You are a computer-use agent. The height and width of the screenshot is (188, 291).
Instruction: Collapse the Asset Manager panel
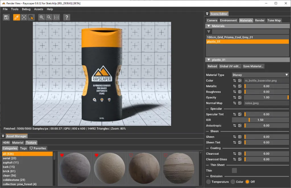pos(3,136)
